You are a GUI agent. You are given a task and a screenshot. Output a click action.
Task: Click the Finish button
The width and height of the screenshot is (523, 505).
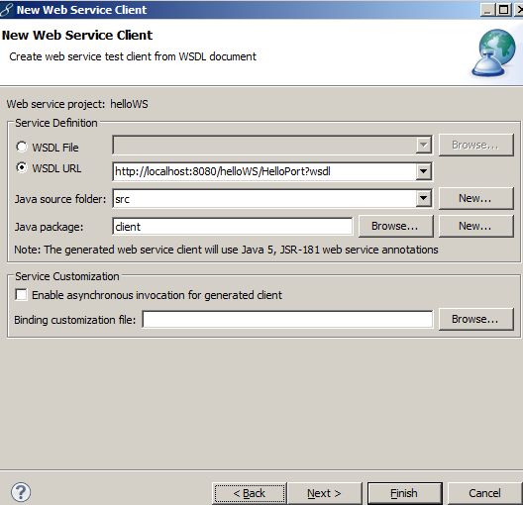(x=404, y=493)
